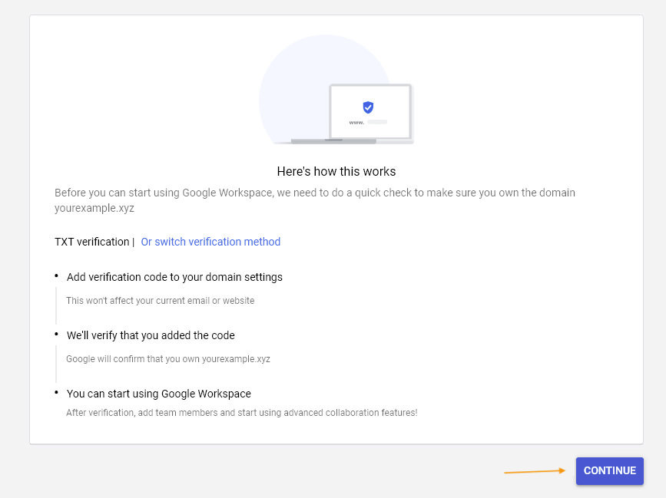Select the 'We'll verify that you added the code' step

[x=151, y=335]
